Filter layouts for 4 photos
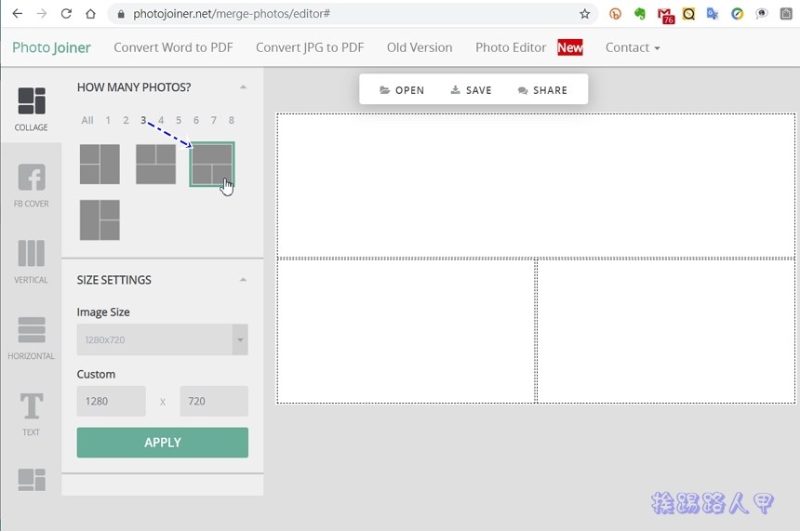This screenshot has height=531, width=800. [x=161, y=120]
